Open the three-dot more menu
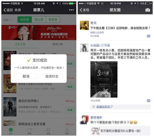 (72, 10)
